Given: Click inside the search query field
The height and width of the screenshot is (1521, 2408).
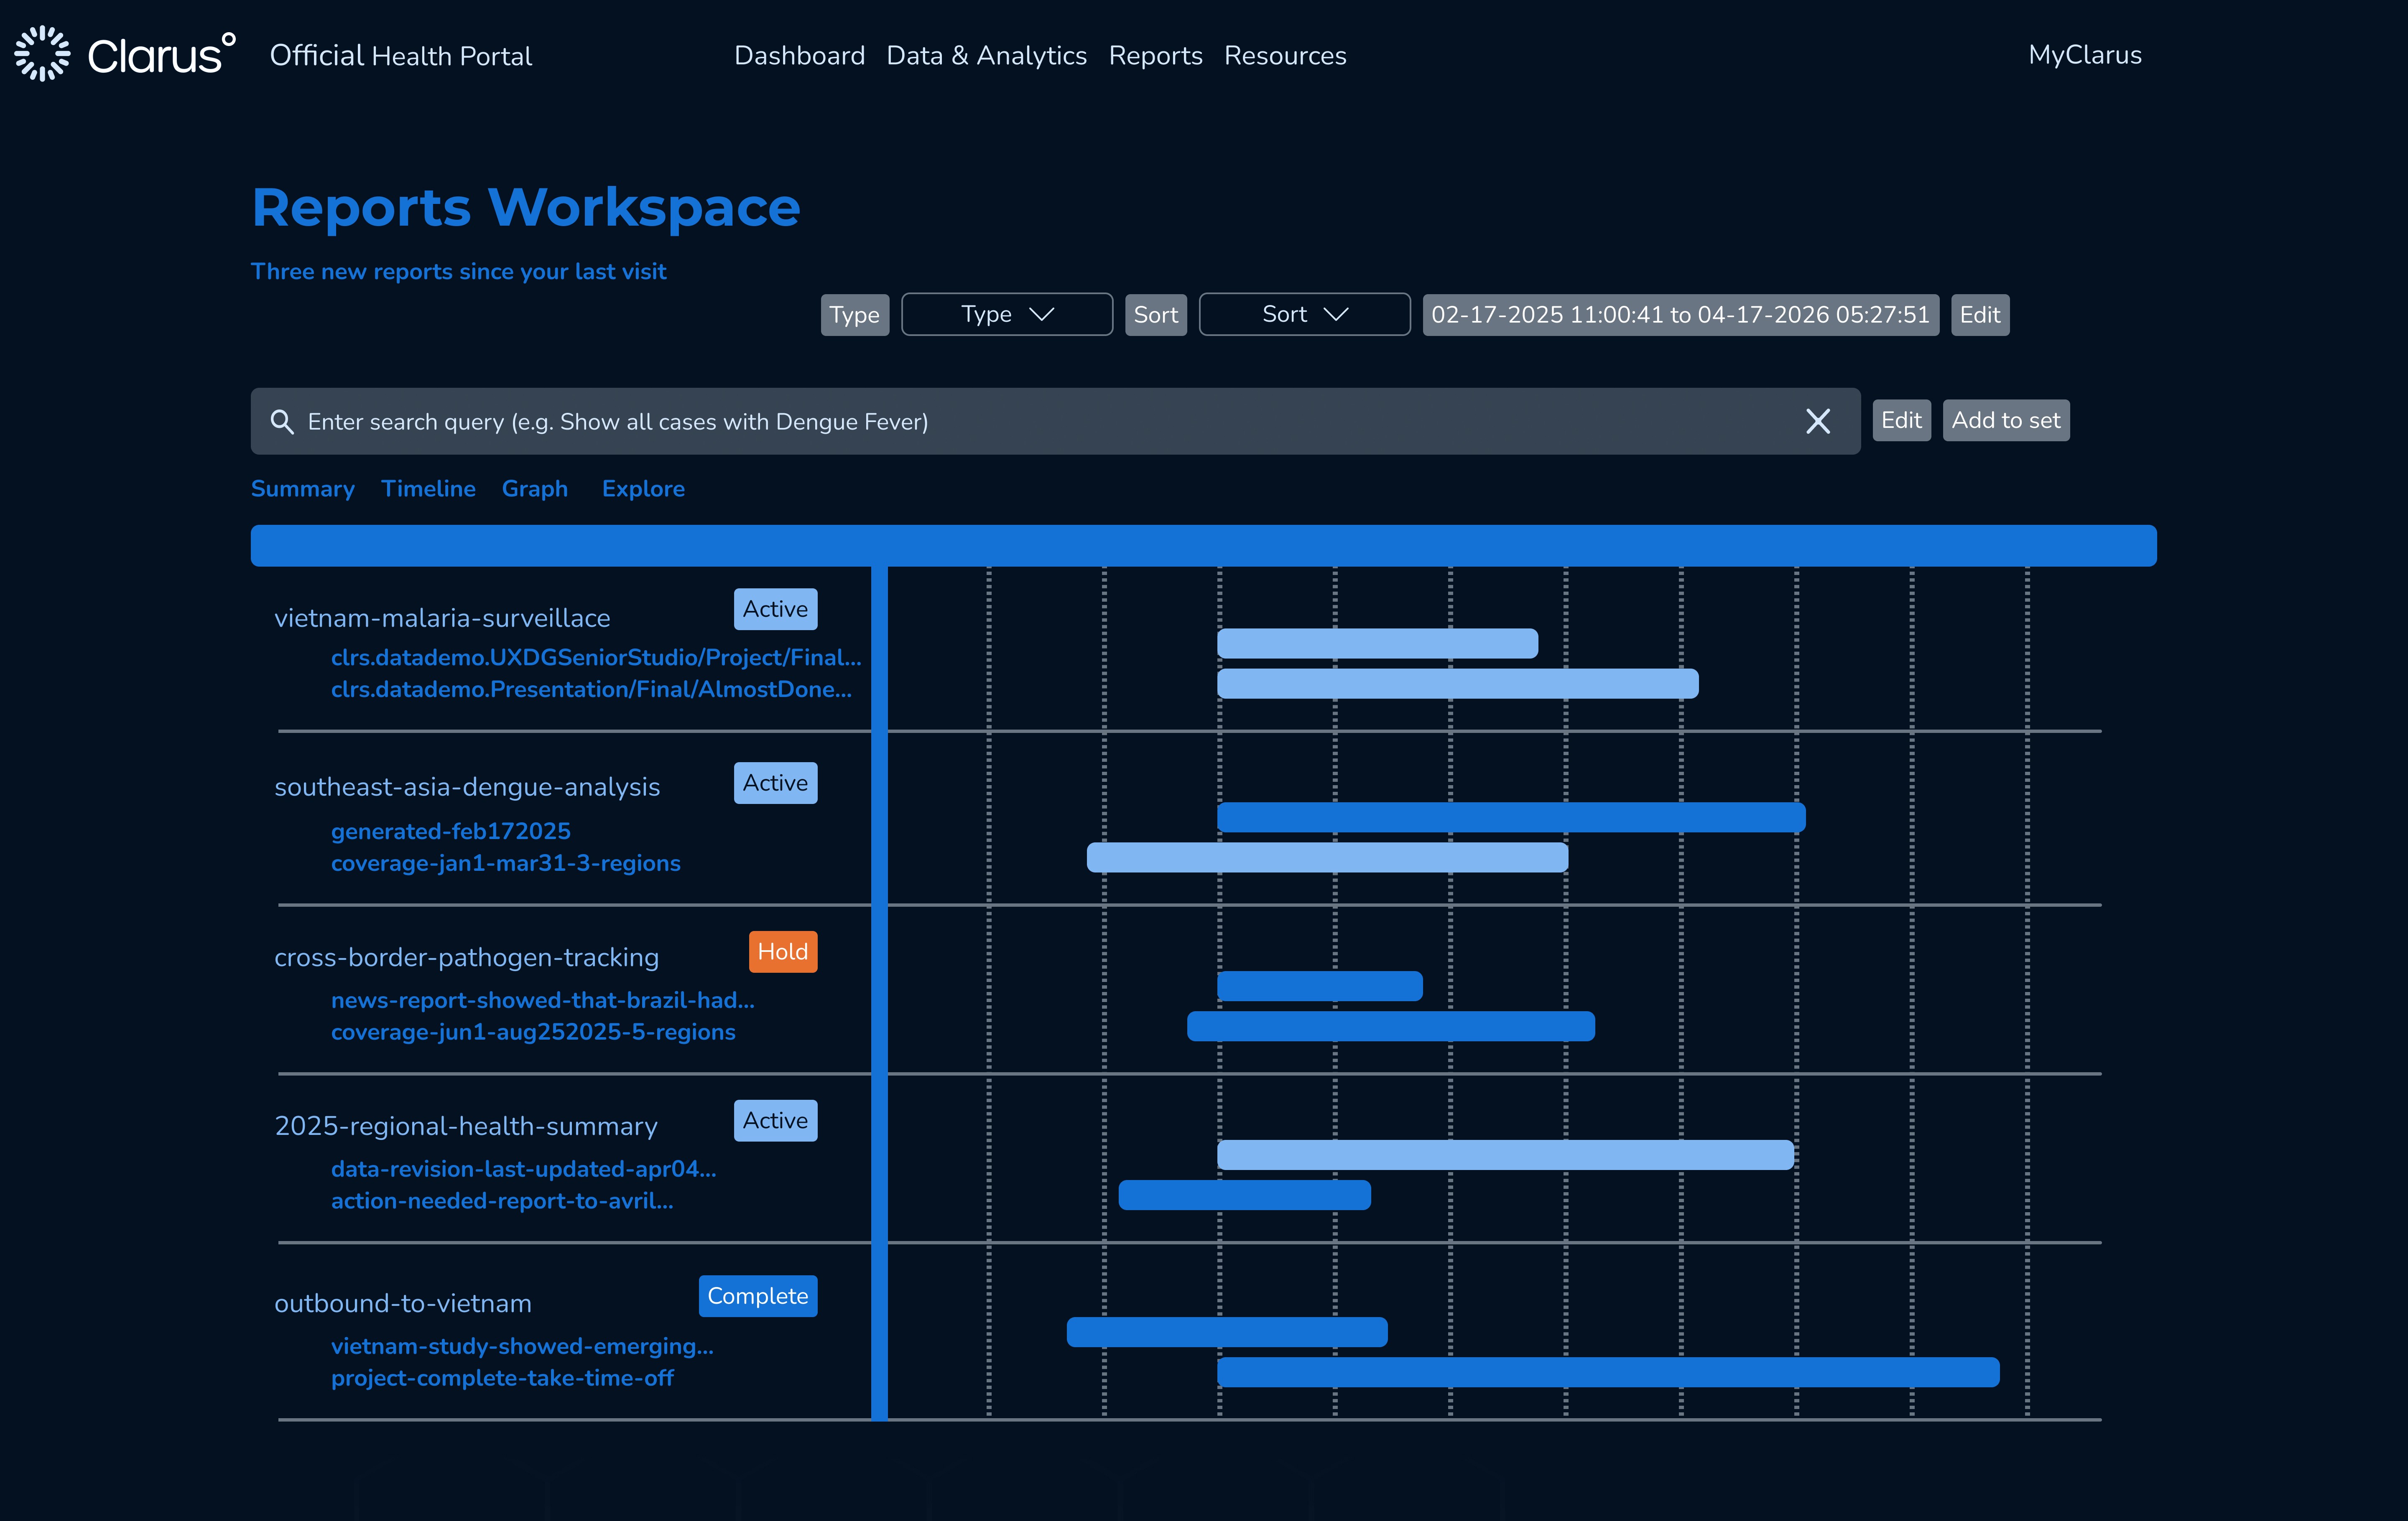Looking at the screenshot, I should pos(1000,422).
